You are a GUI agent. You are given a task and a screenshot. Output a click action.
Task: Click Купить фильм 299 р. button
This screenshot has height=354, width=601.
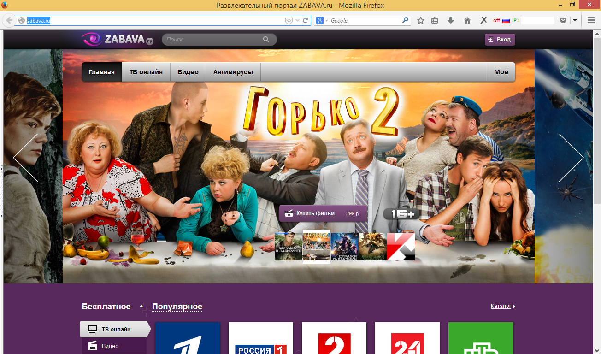(323, 213)
